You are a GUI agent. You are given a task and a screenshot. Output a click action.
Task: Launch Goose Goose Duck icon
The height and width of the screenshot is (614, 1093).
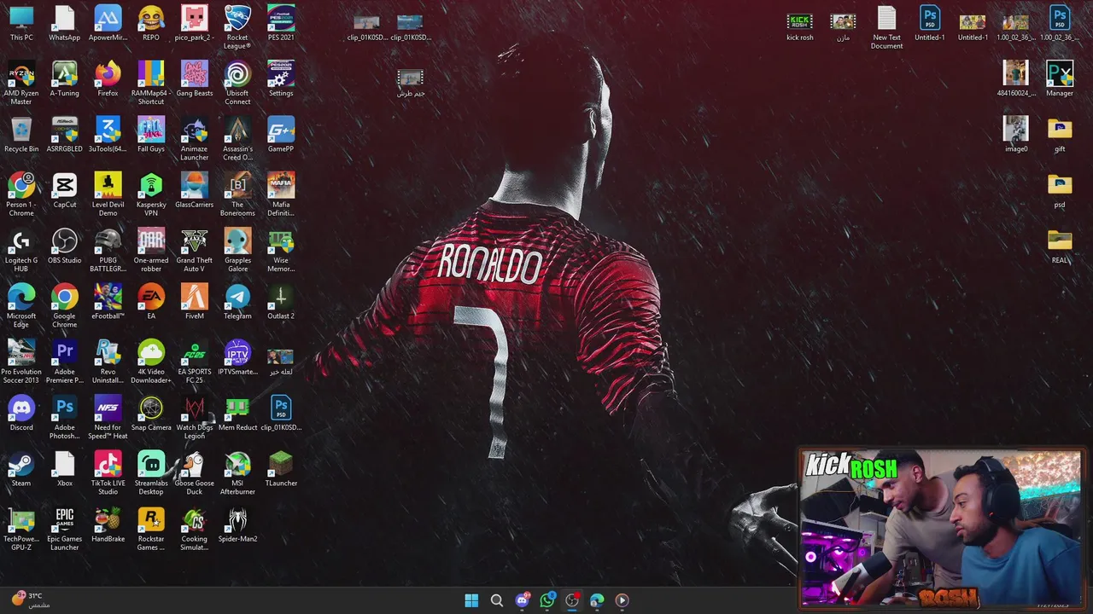195,473
